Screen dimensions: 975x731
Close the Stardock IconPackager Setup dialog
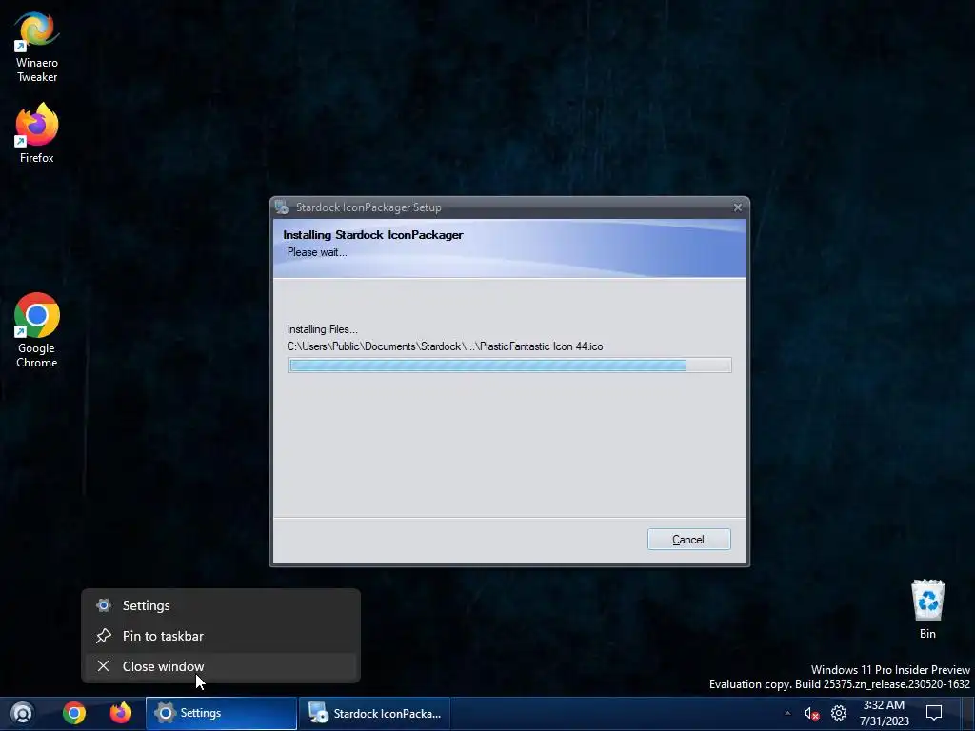[738, 207]
